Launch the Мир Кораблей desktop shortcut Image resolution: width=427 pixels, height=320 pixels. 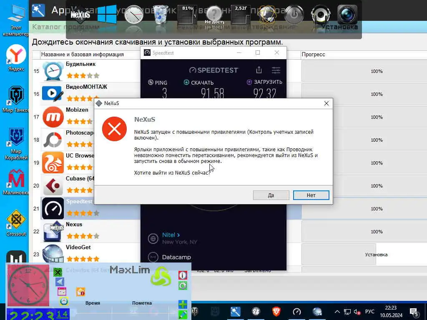(x=16, y=144)
